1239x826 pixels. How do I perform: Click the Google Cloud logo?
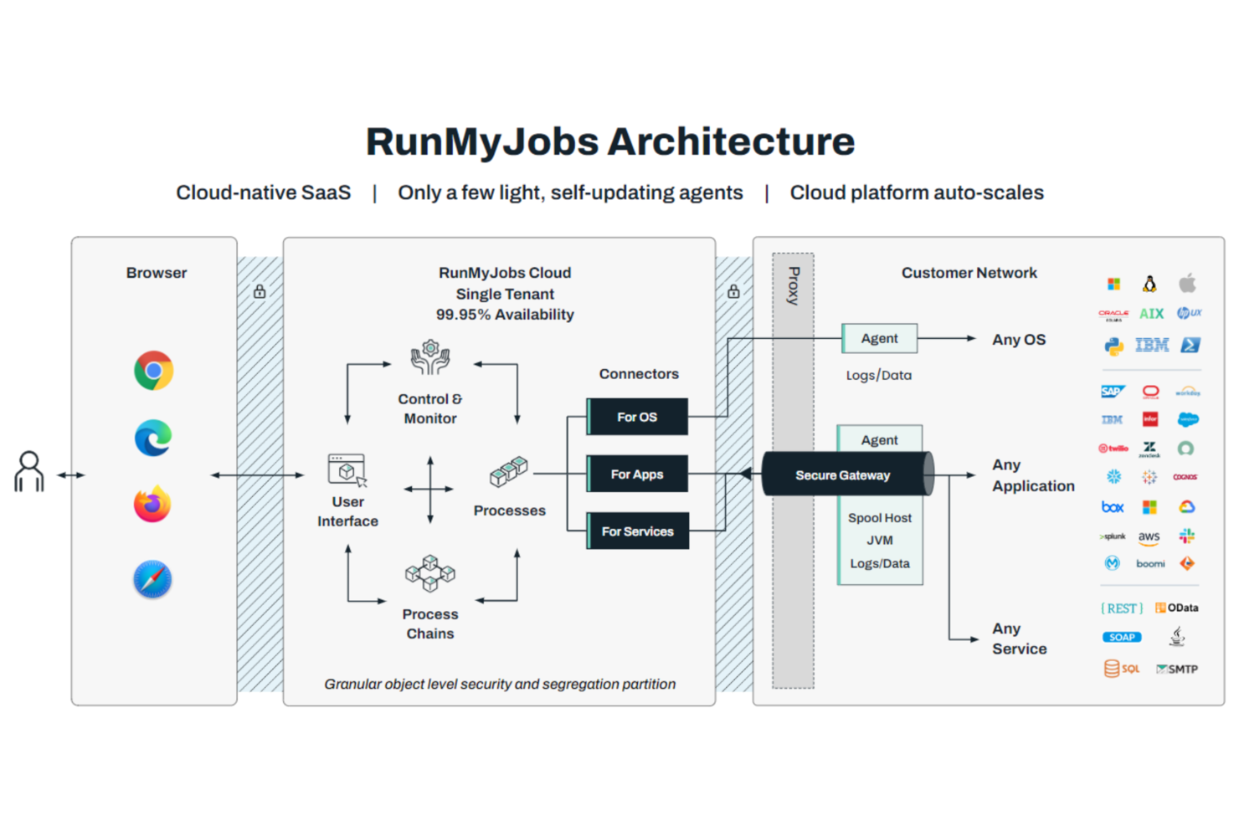coord(1186,506)
